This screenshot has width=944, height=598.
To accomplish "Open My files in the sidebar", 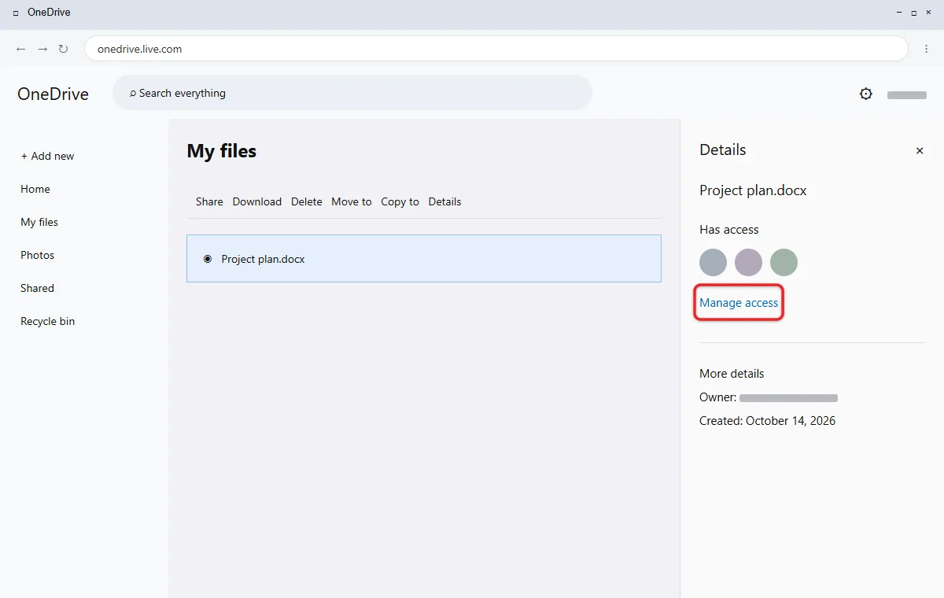I will (x=39, y=222).
